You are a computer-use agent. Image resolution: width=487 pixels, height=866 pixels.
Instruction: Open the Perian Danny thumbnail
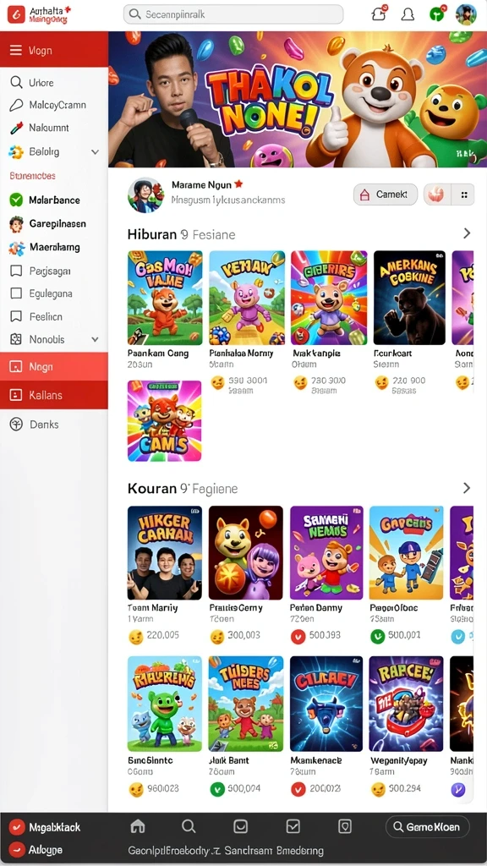pos(326,553)
